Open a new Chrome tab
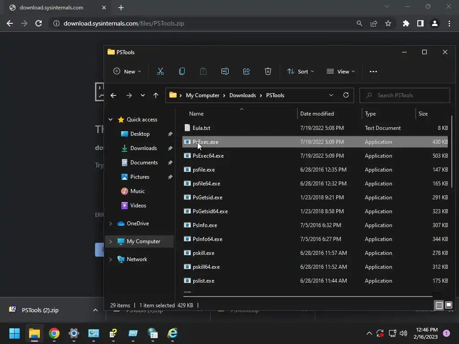 click(x=121, y=8)
